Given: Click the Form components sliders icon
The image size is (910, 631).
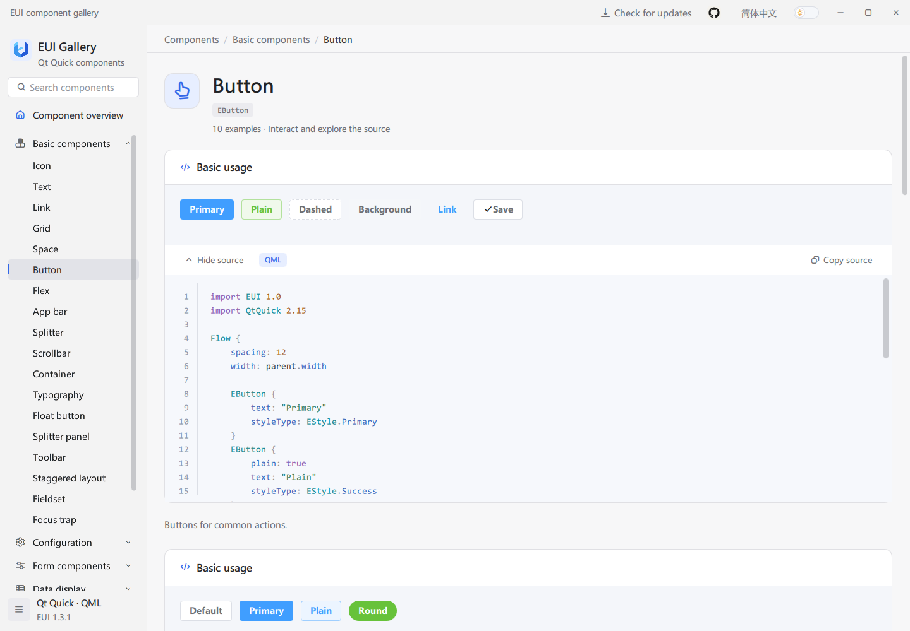Looking at the screenshot, I should pyautogui.click(x=20, y=565).
